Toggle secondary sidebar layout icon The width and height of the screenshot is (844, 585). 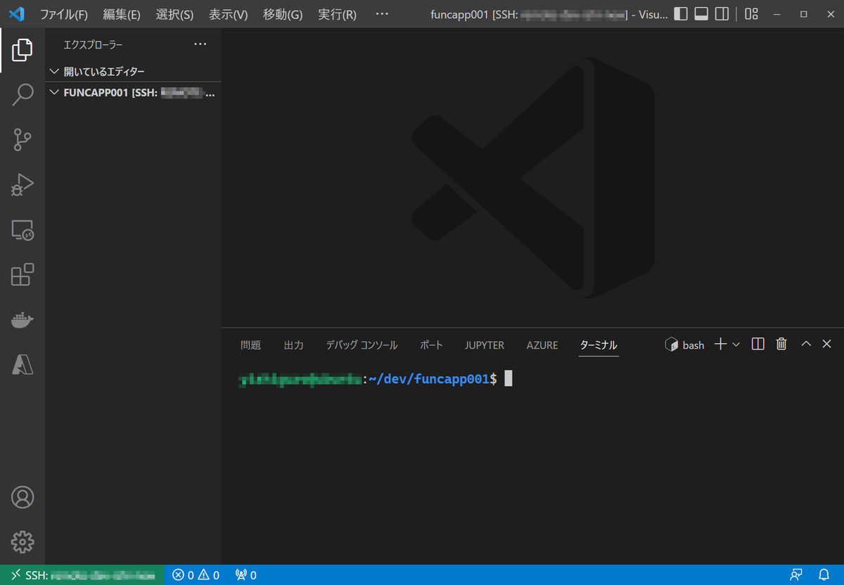pos(722,14)
